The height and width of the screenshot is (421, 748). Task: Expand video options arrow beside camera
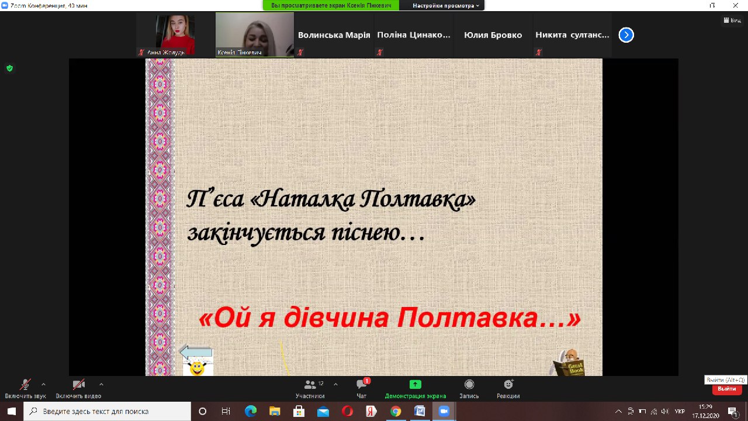tap(101, 384)
